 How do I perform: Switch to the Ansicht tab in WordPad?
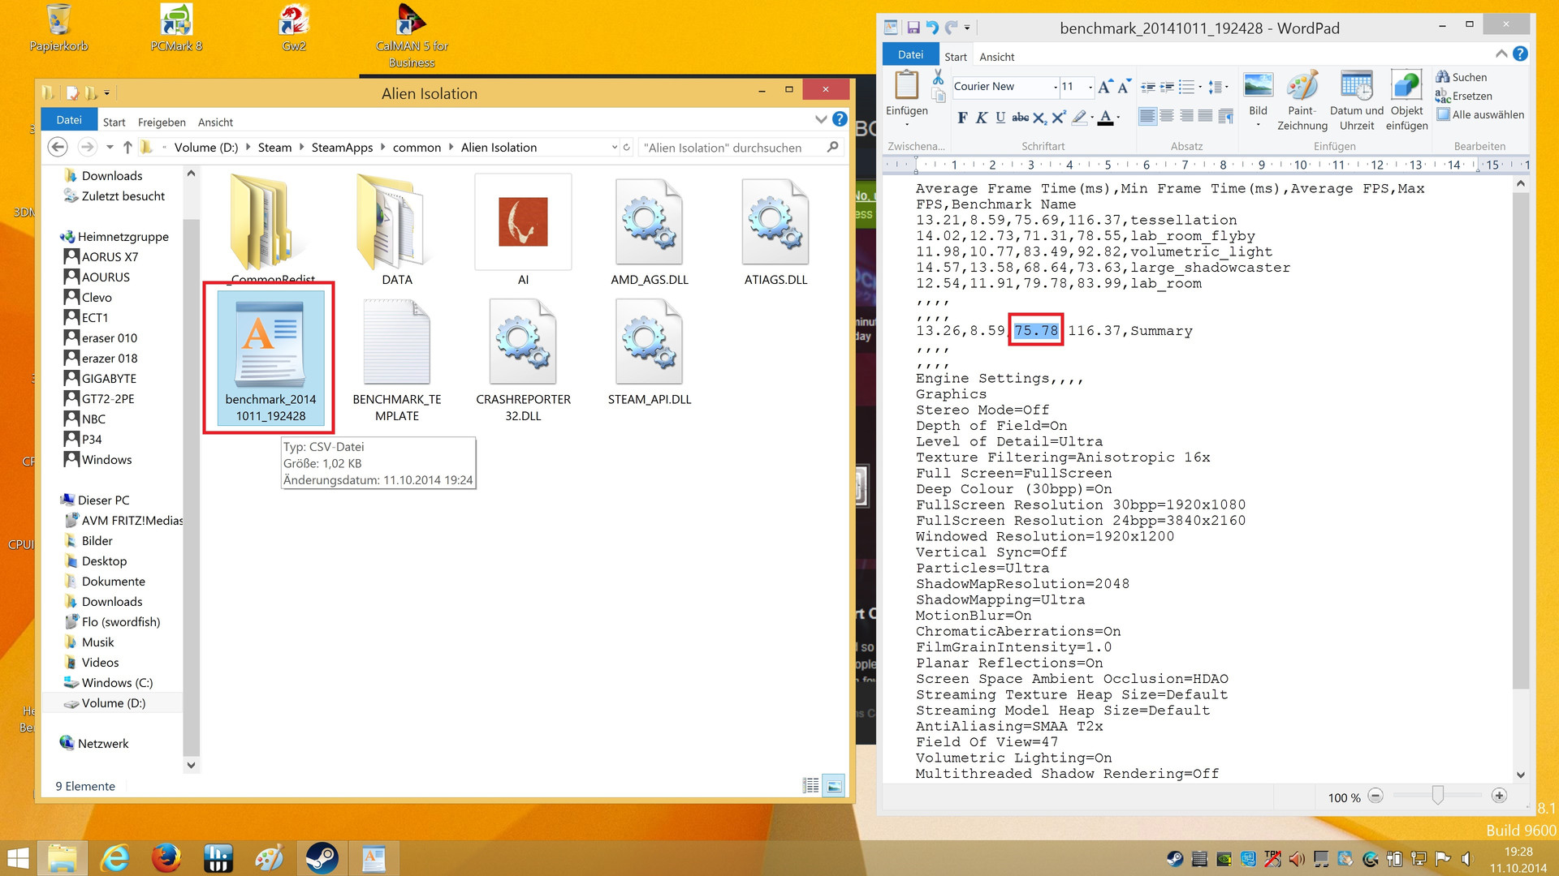pyautogui.click(x=996, y=57)
